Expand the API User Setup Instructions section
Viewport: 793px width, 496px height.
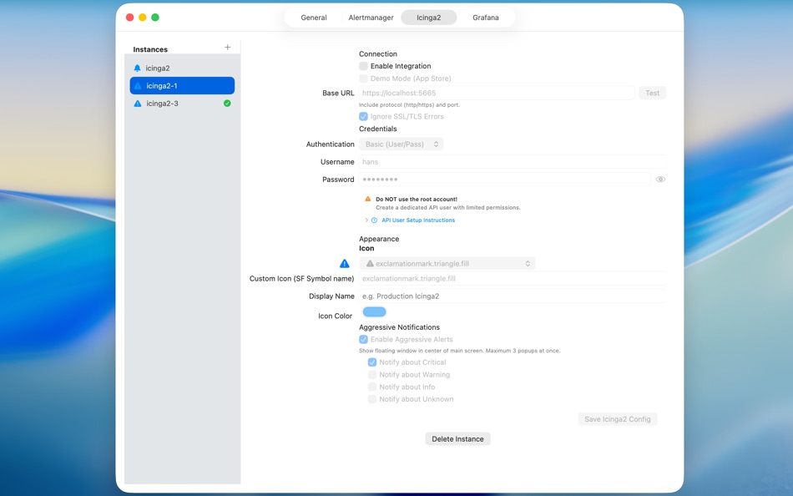(x=364, y=220)
